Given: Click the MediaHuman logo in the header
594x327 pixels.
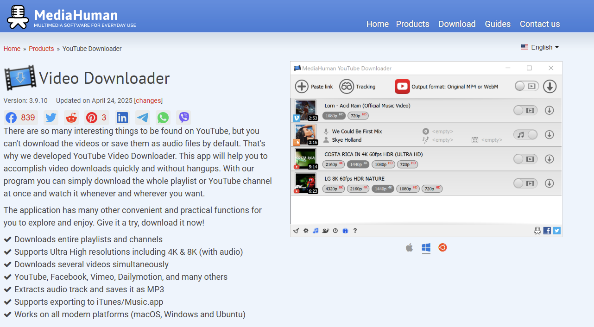Looking at the screenshot, I should click(71, 17).
